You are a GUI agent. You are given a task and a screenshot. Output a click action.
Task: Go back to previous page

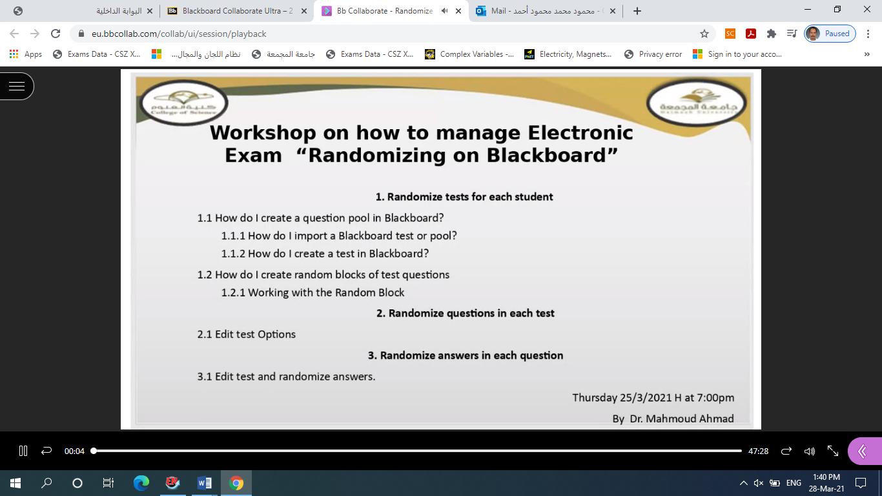pos(14,34)
